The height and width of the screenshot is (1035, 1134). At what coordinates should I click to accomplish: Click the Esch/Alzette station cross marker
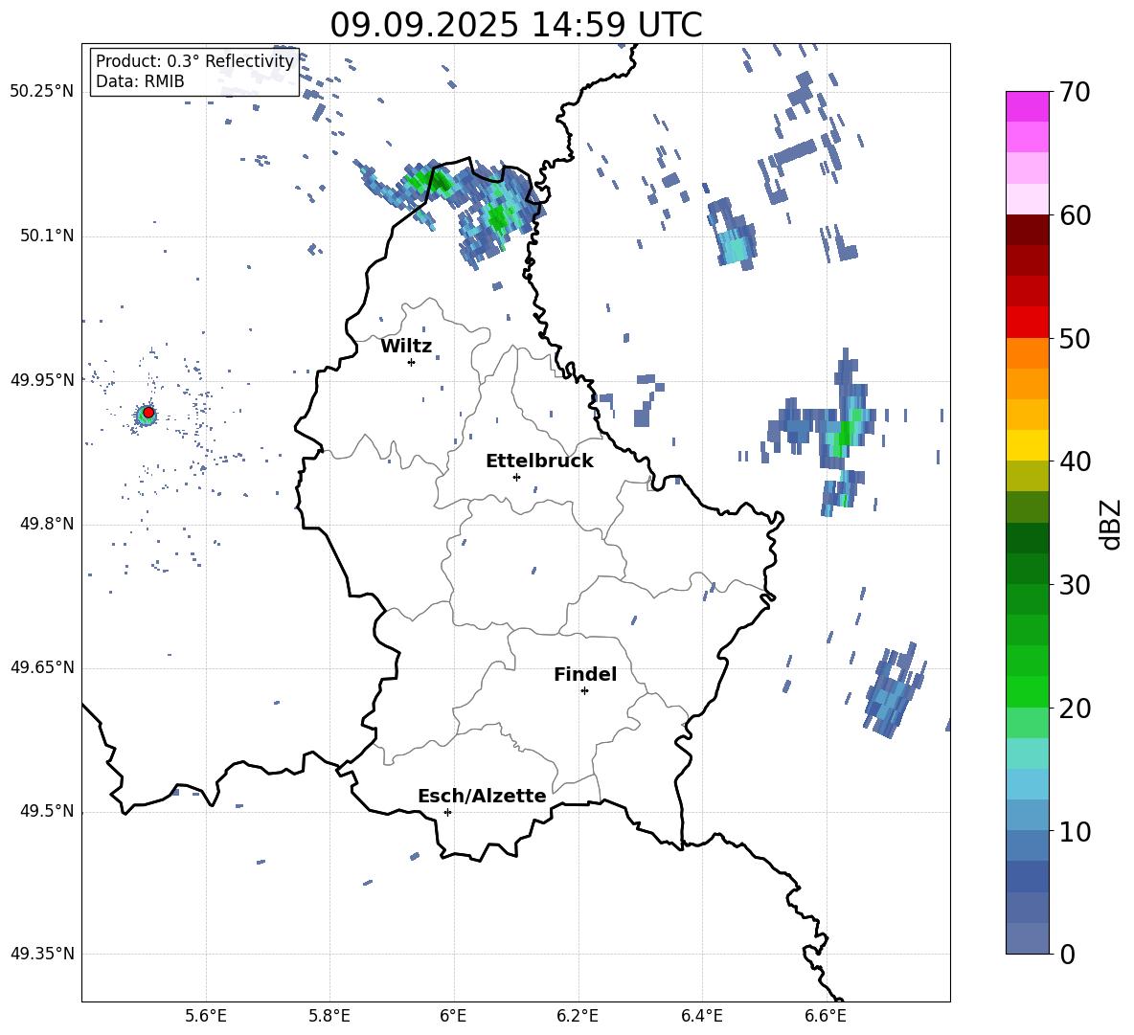(447, 812)
